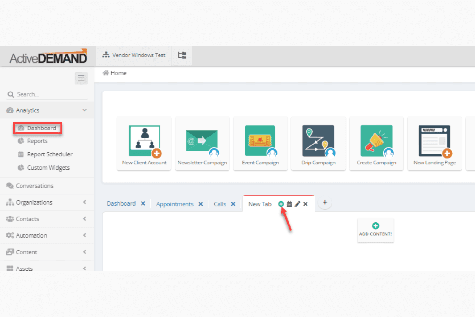Image resolution: width=475 pixels, height=317 pixels.
Task: Expand the Organizations menu
Action: tap(47, 202)
